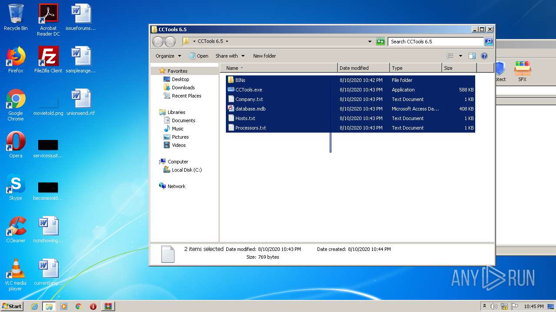Click the Explorer Back navigation arrow
Screen dimensions: 556x312
(x=158, y=42)
